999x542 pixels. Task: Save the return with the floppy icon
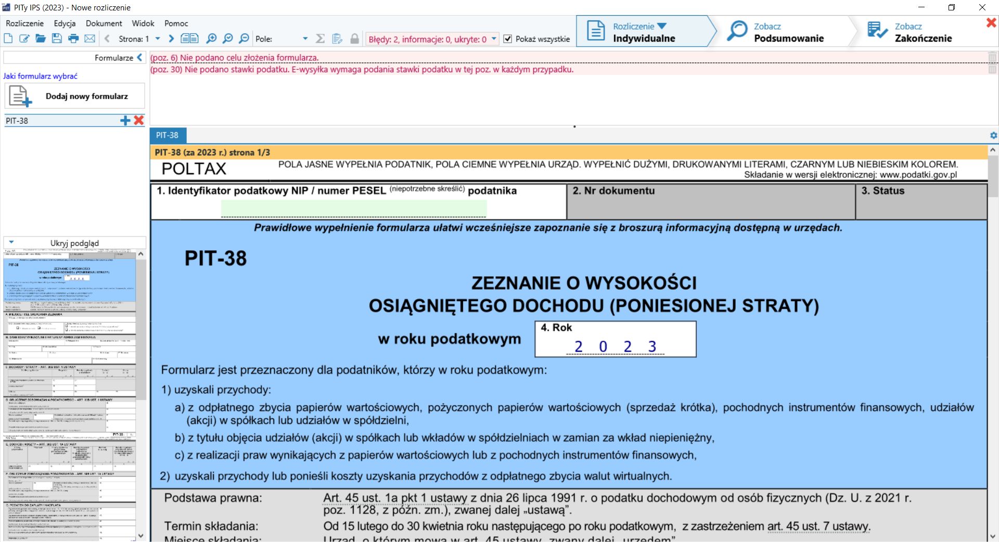(x=57, y=38)
